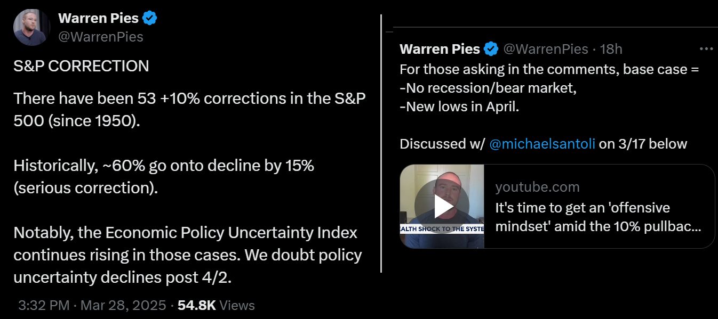The height and width of the screenshot is (319, 718).
Task: Click the youtube.com domain label
Action: 537,187
